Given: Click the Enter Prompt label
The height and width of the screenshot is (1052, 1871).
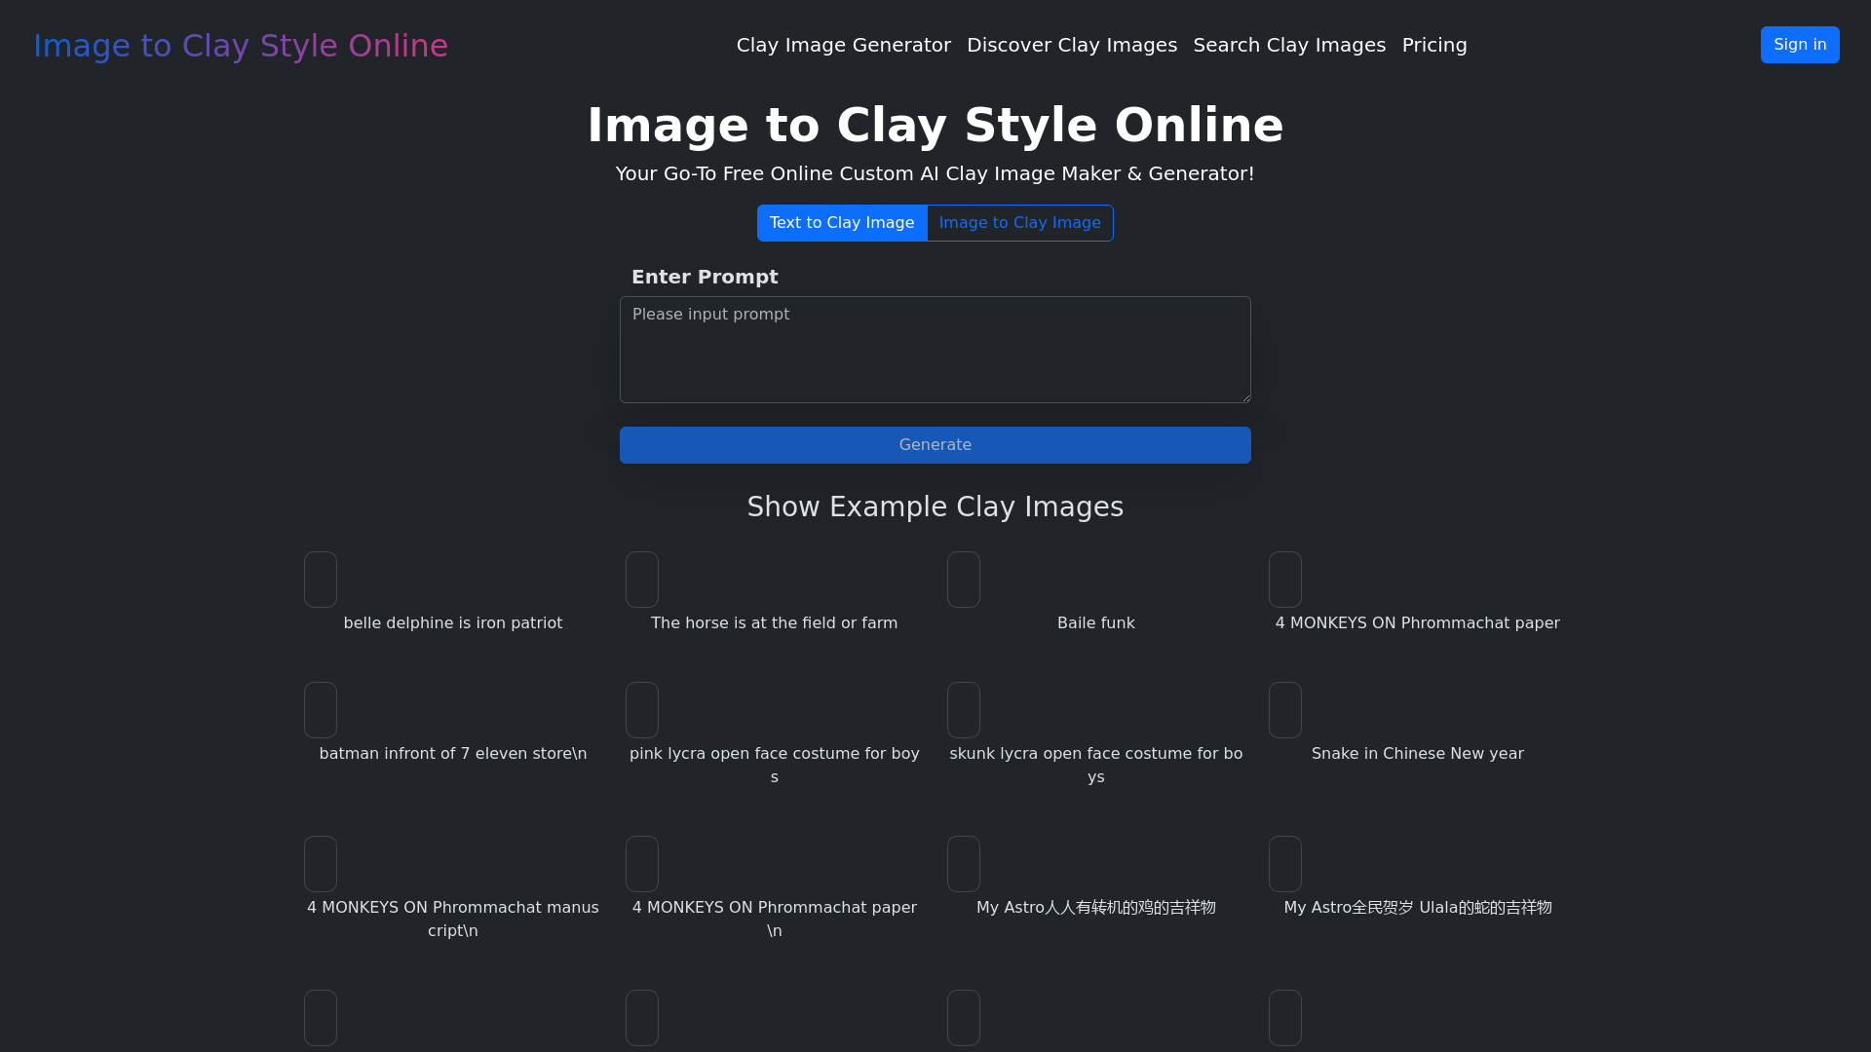Looking at the screenshot, I should [x=705, y=278].
